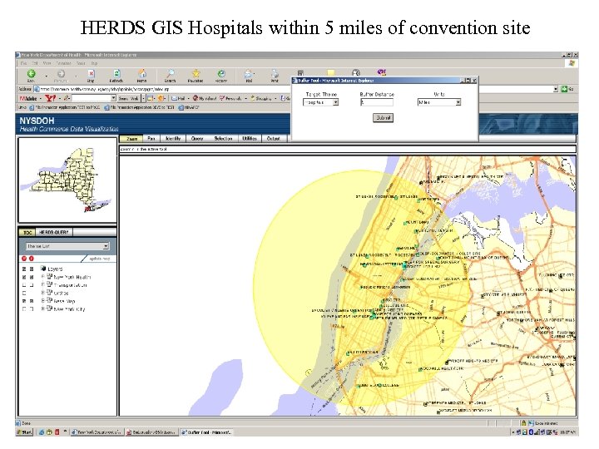Viewport: 599px width, 449px height.
Task: Toggle second checkbox of New York Health layer
Action: 32,277
